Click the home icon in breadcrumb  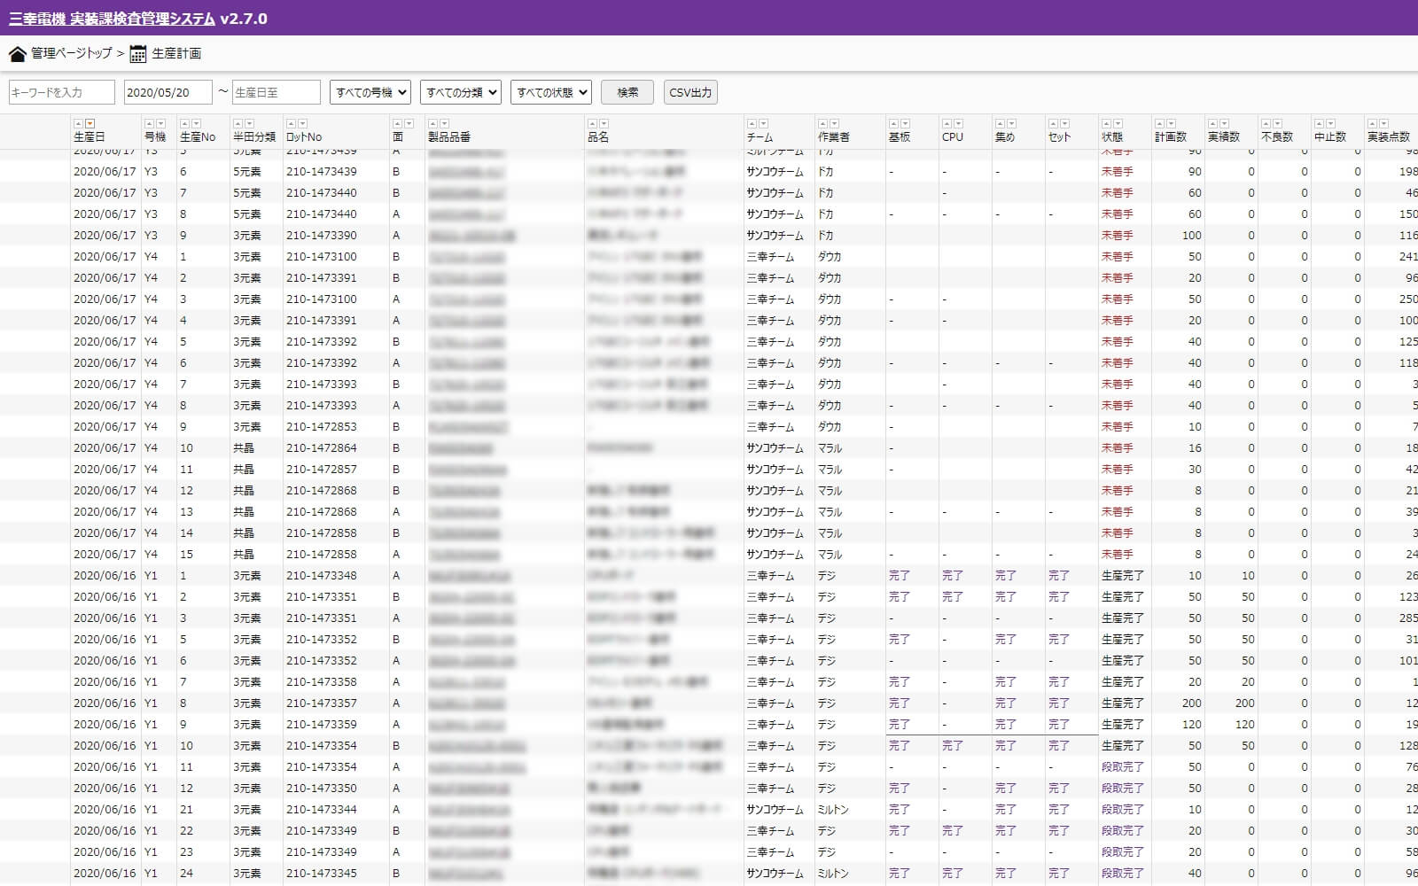point(18,54)
